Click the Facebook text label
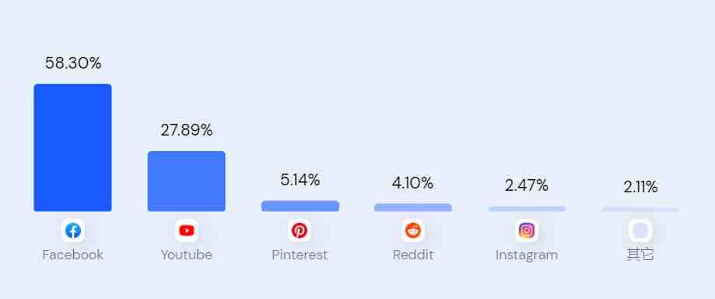Image resolution: width=715 pixels, height=299 pixels. (x=73, y=255)
